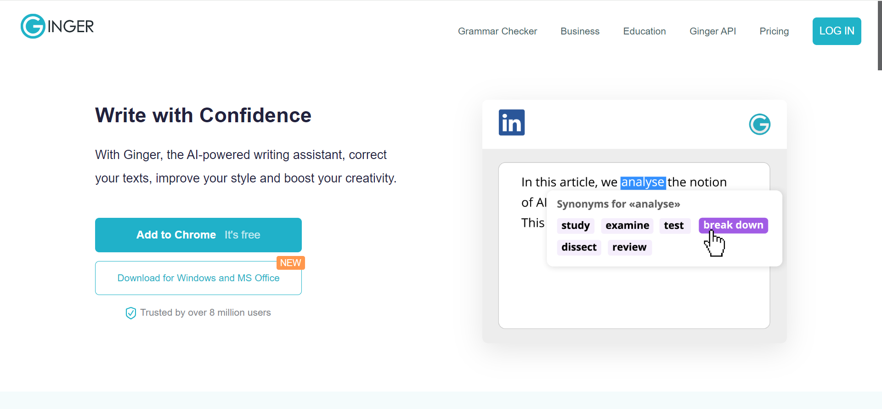
Task: Open the Grammar Checker menu
Action: coord(497,31)
